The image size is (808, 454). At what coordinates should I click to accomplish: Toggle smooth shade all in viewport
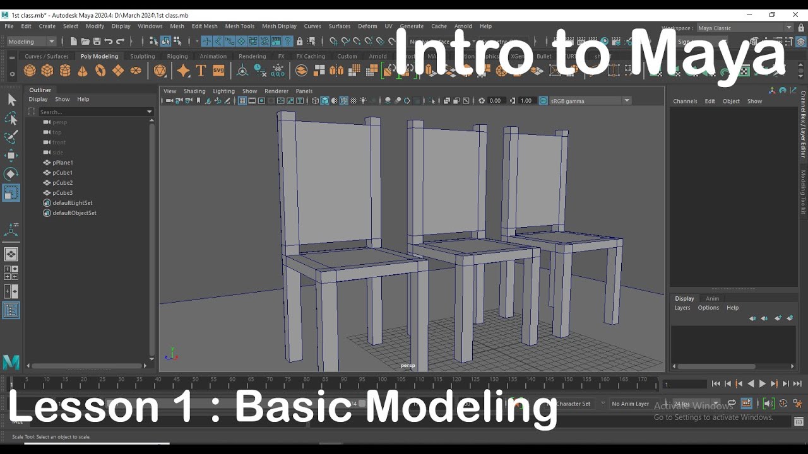pos(324,101)
